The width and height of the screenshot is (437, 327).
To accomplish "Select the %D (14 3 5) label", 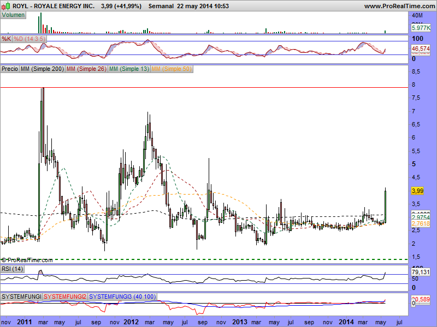I will [29, 39].
